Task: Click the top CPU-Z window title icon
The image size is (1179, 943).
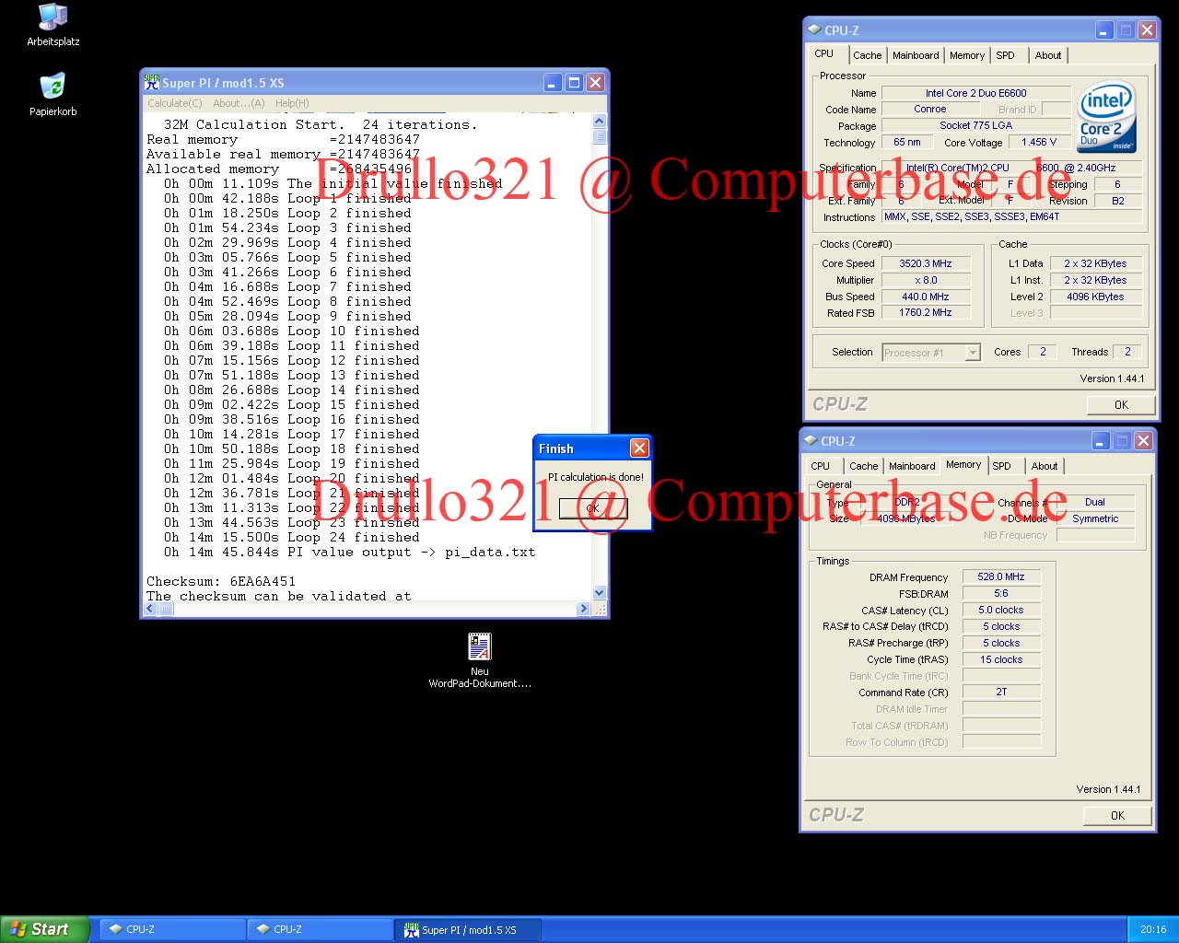Action: click(x=814, y=29)
